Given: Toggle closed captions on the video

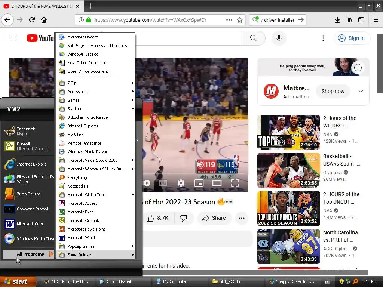Looking at the screenshot, I should click(163, 183).
